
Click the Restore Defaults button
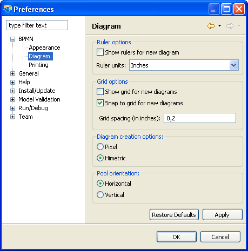pos(174,215)
